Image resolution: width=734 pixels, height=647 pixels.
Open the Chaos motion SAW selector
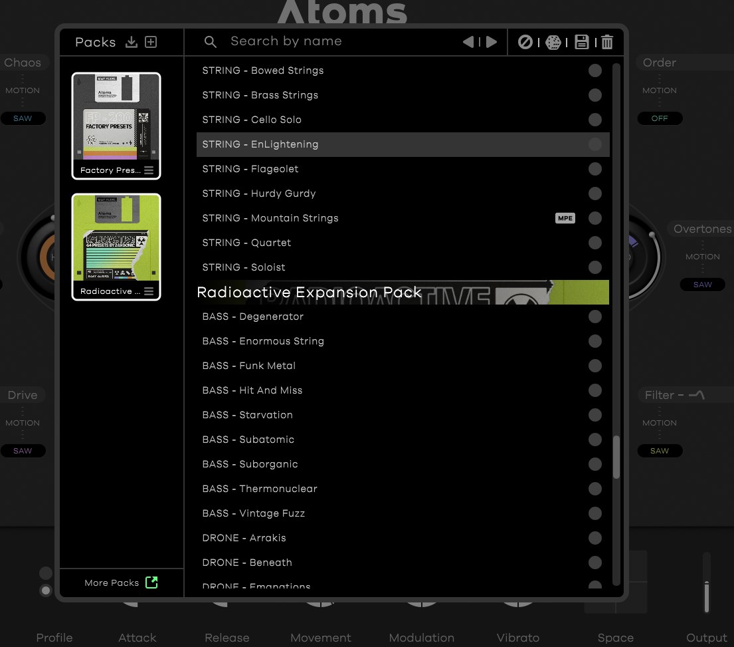pyautogui.click(x=23, y=118)
